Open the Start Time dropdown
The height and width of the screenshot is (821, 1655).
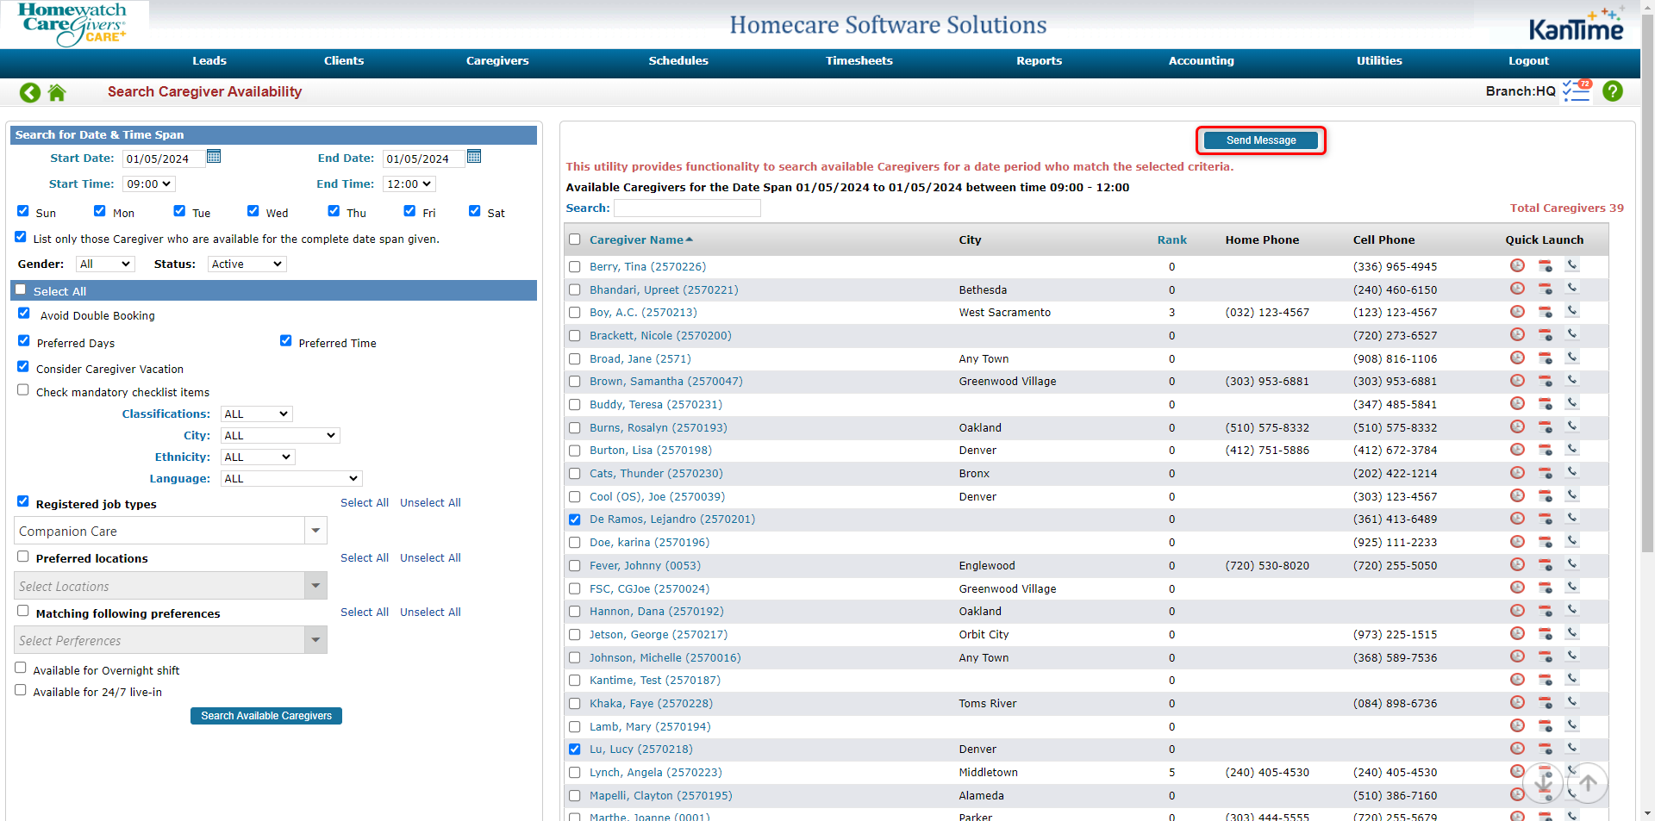click(x=149, y=184)
